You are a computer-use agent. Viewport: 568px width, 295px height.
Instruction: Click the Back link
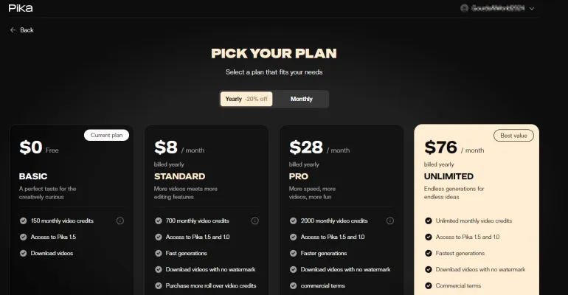pos(27,30)
